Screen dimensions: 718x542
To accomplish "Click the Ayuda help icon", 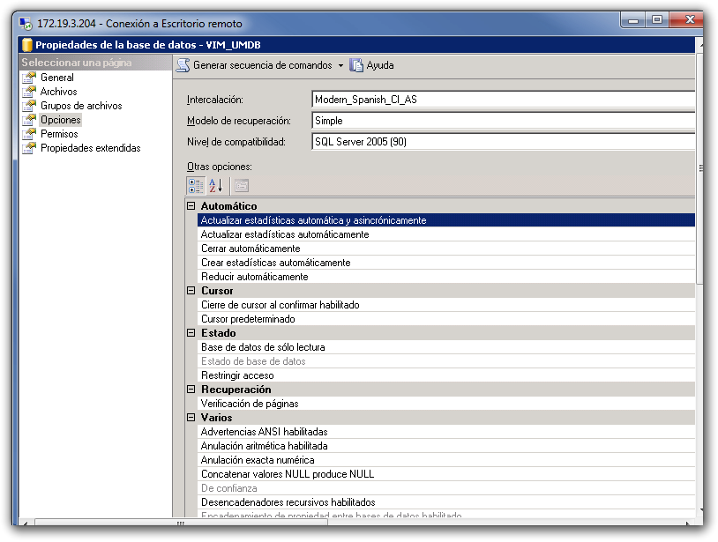I will pos(357,65).
